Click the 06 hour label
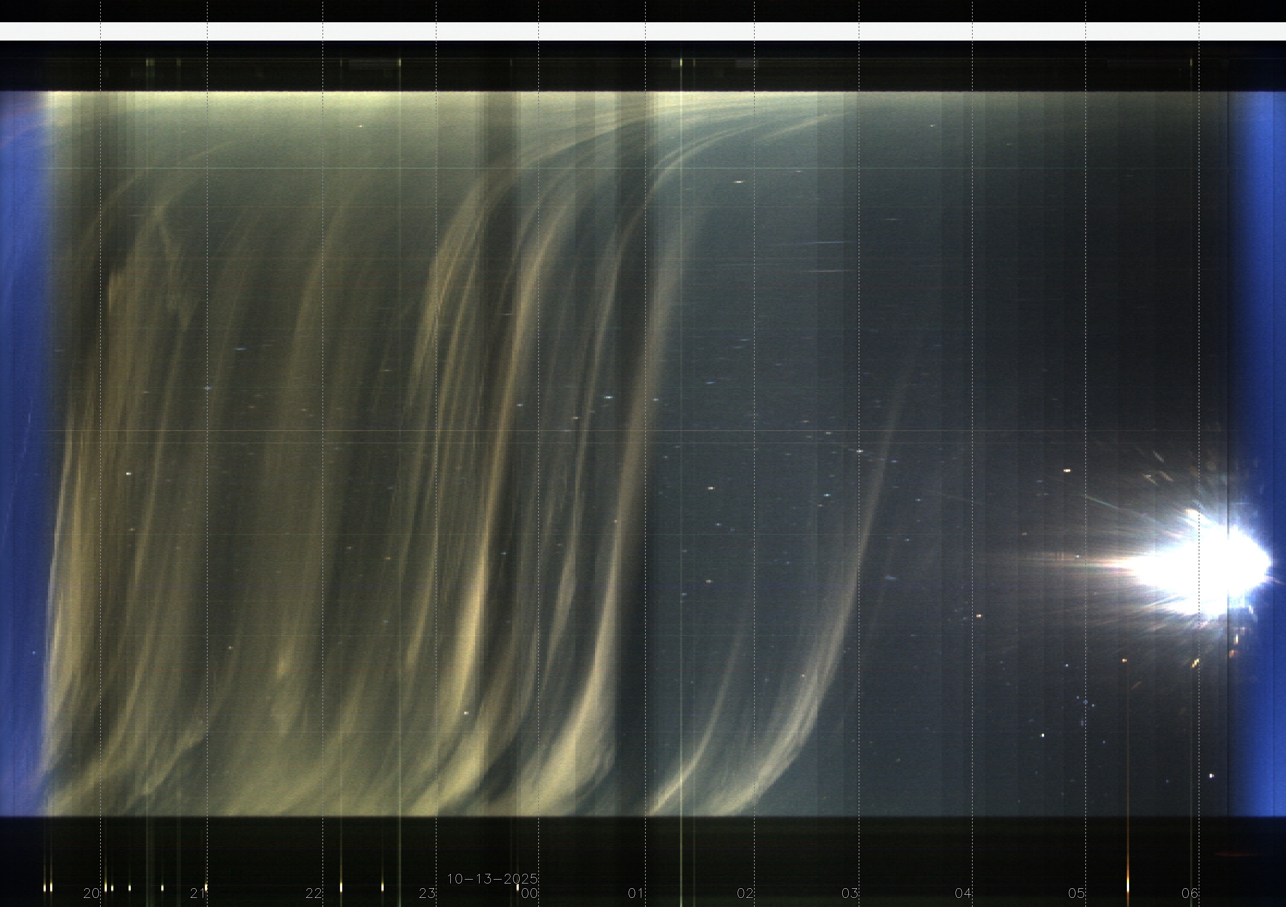The height and width of the screenshot is (907, 1286). point(1190,893)
